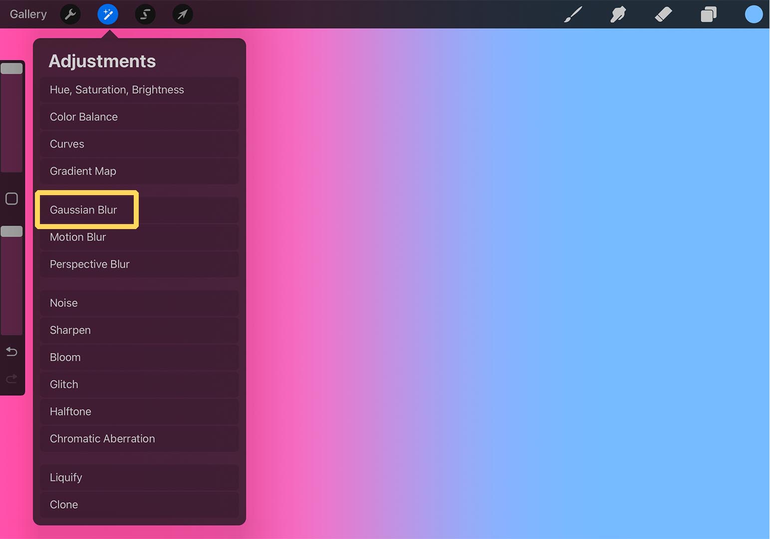Return to the Gallery
The width and height of the screenshot is (770, 539).
pos(27,14)
